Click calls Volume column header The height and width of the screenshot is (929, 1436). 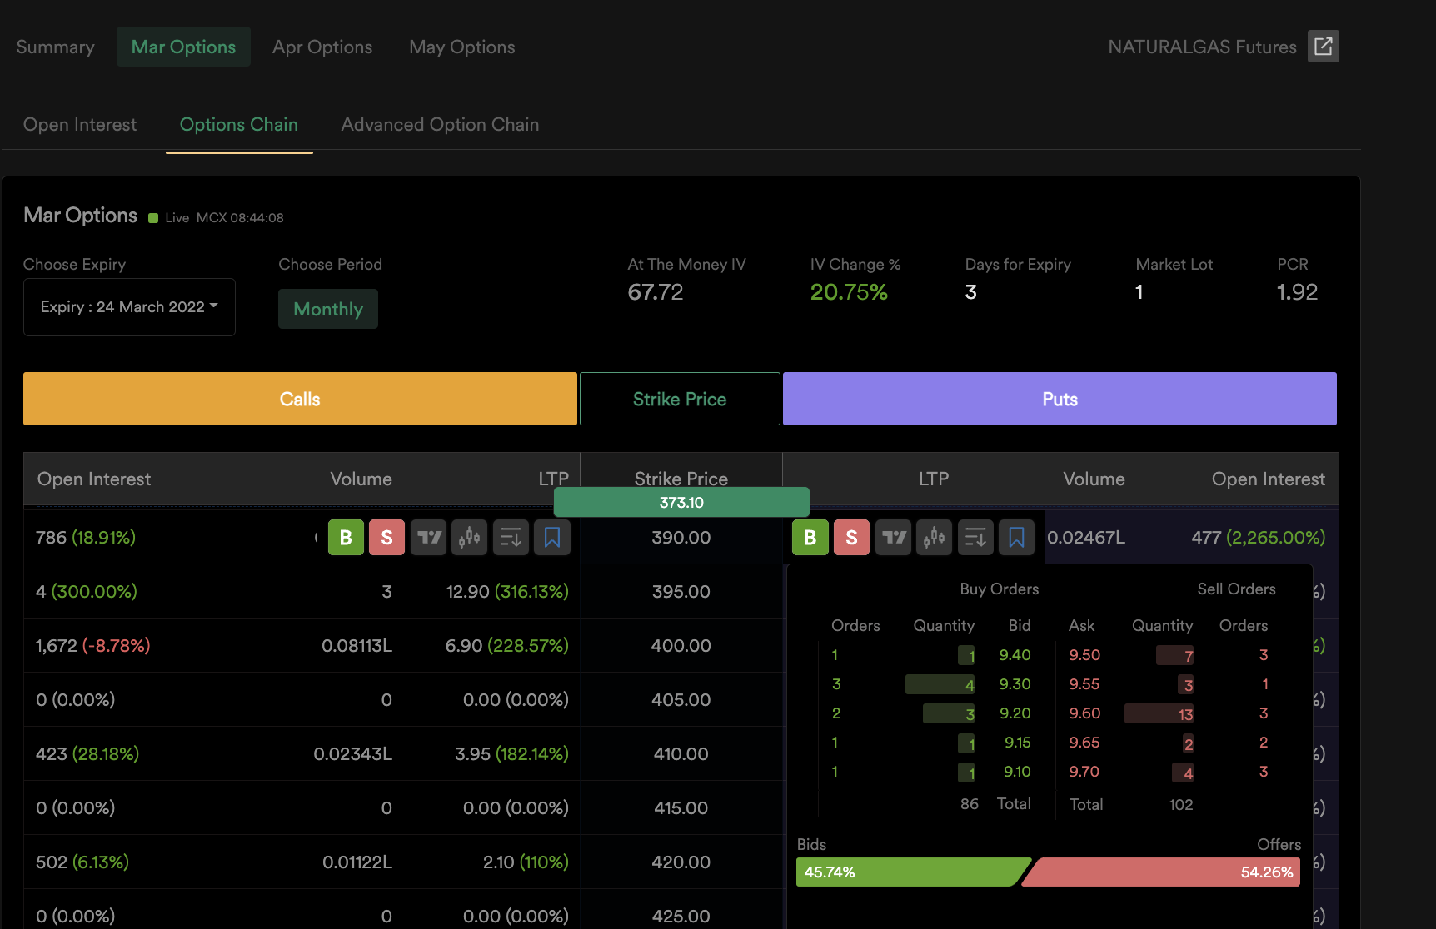[x=361, y=479]
